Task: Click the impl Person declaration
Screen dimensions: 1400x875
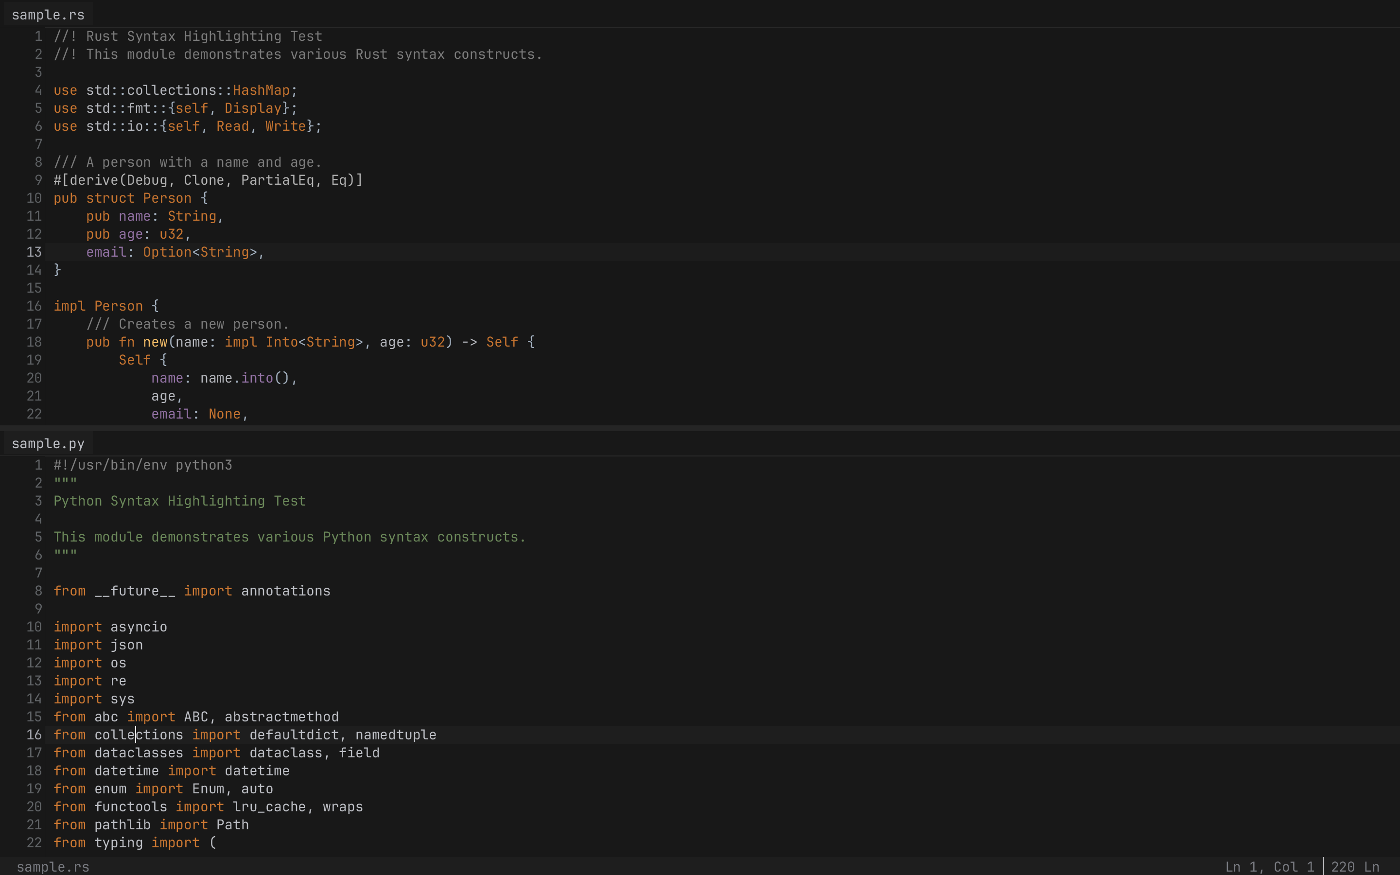Action: pyautogui.click(x=98, y=306)
